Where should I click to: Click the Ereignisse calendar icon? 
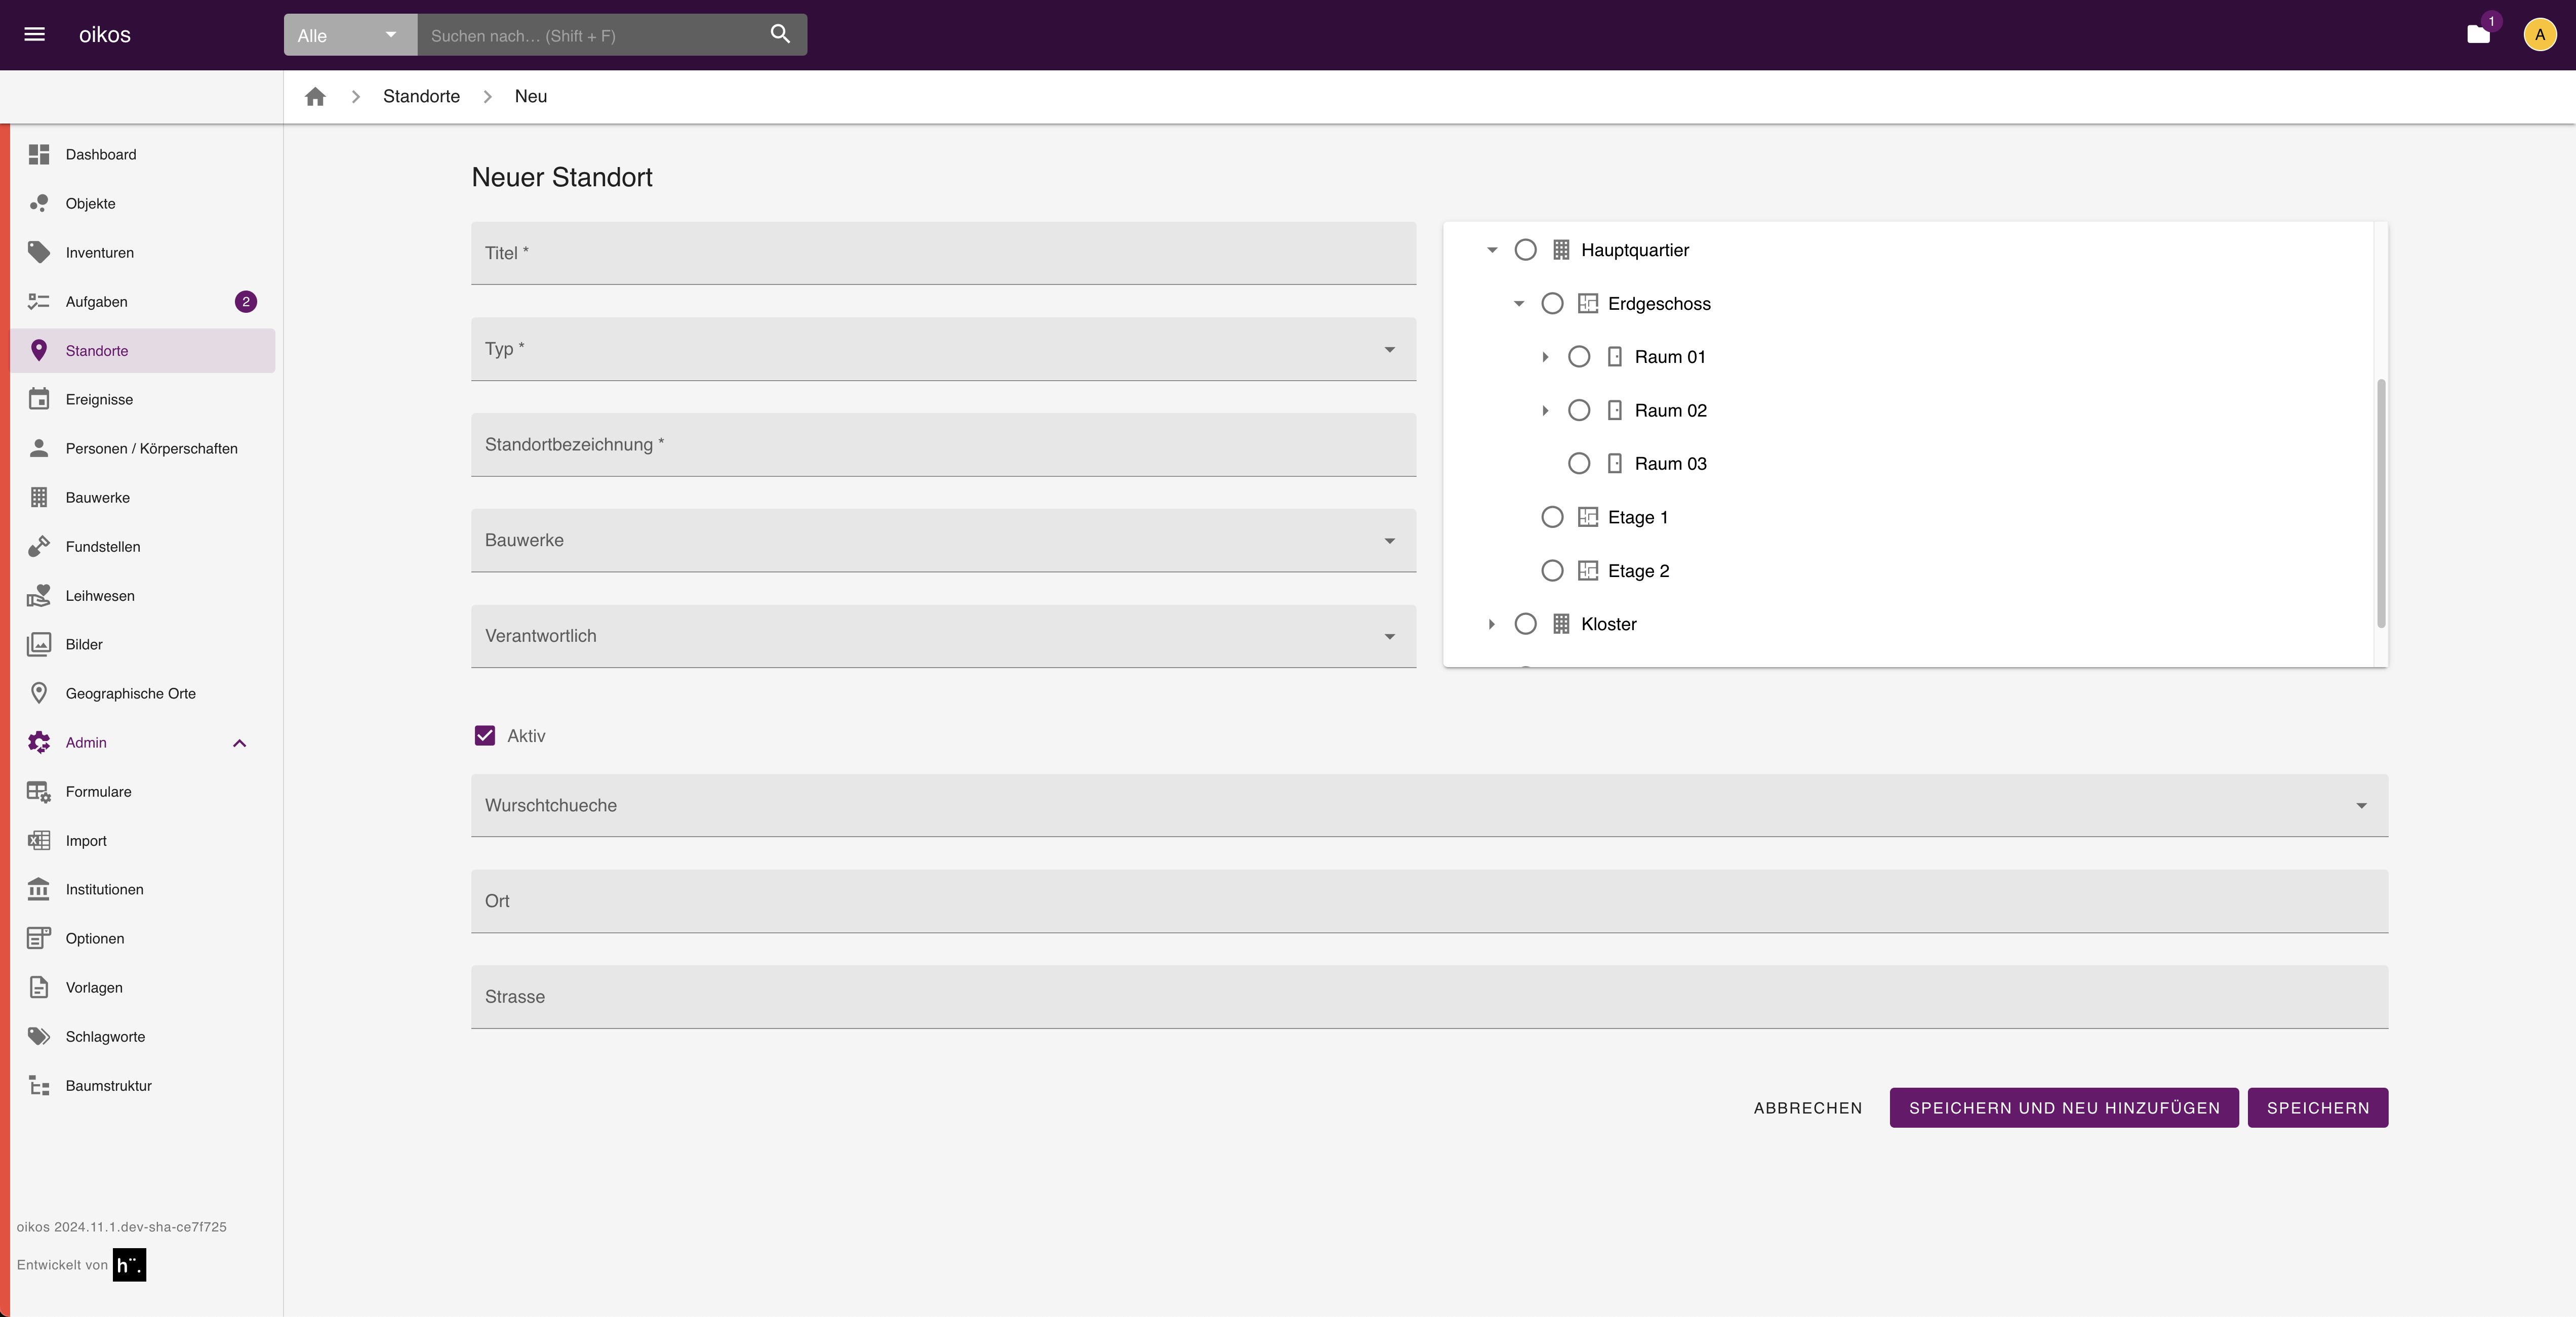pos(39,399)
